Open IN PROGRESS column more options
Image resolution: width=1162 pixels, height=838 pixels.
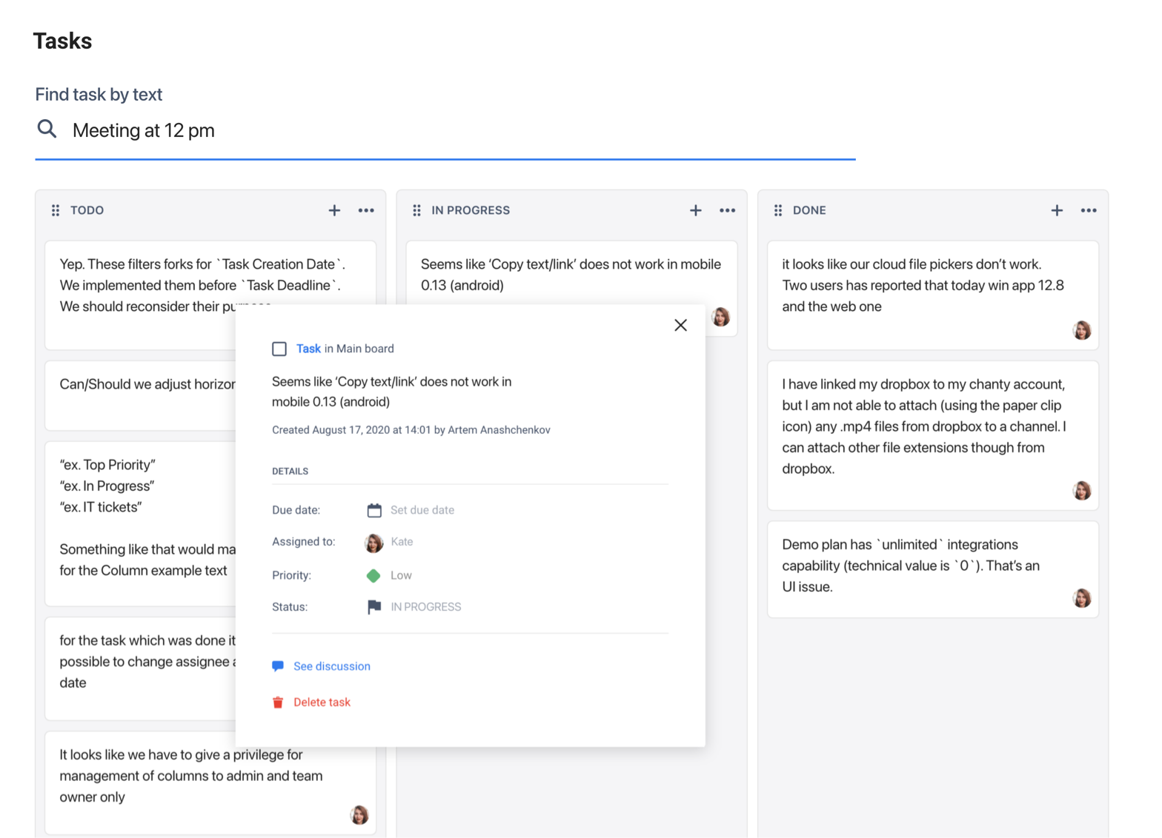tap(727, 210)
